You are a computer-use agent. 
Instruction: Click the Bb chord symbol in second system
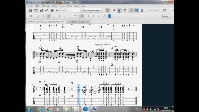(115, 46)
